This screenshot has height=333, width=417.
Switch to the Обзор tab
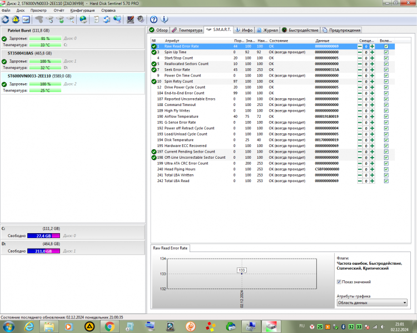tap(159, 30)
